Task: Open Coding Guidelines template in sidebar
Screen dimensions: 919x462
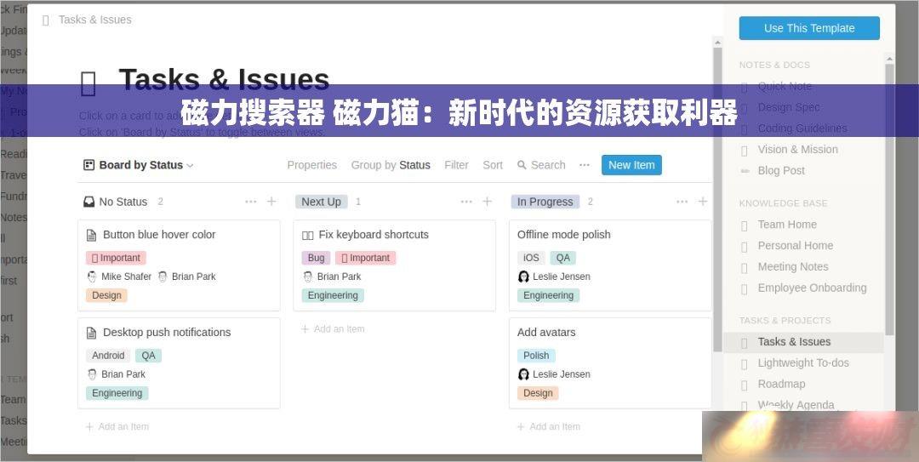Action: pyautogui.click(x=803, y=128)
